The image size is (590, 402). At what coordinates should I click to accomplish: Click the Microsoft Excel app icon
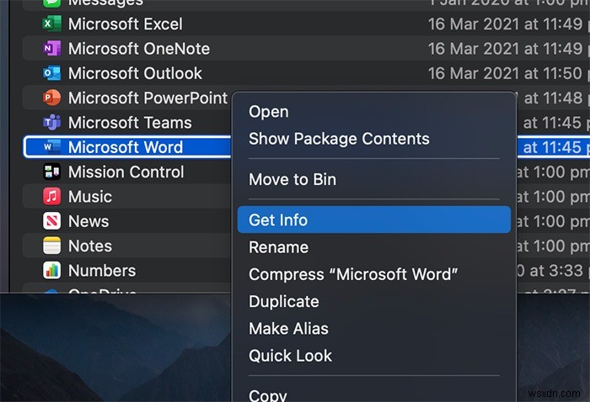coord(52,24)
